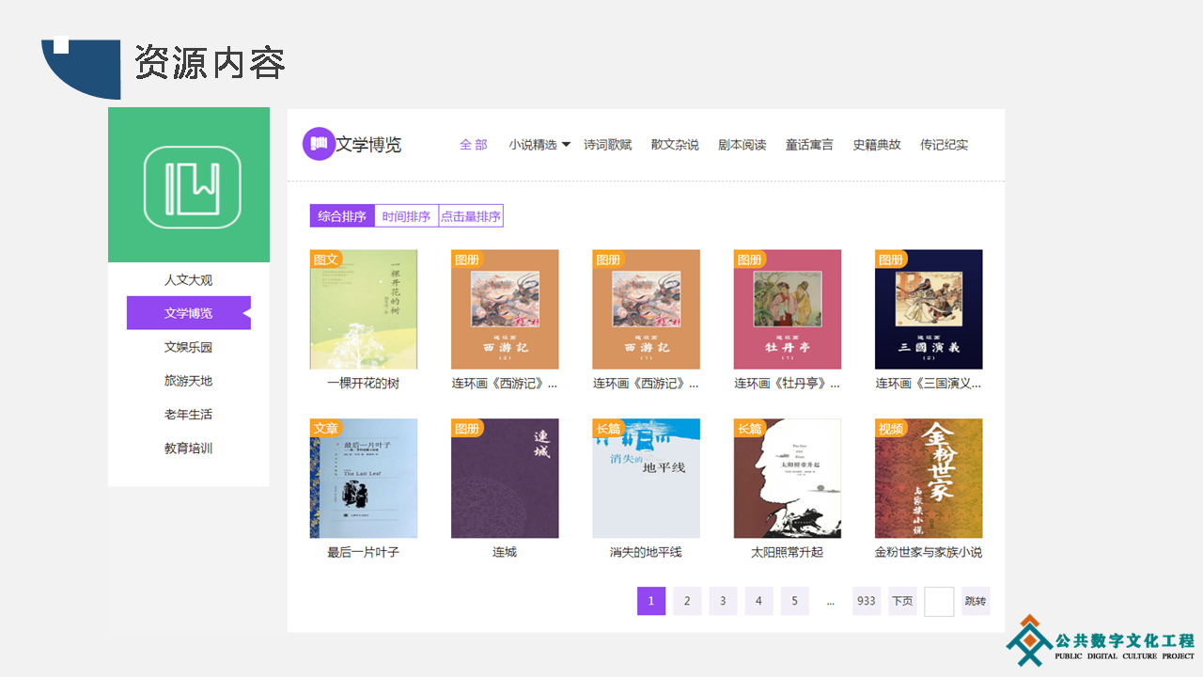The height and width of the screenshot is (677, 1203).
Task: Click the 最后一片叶子 title link
Action: 364,553
